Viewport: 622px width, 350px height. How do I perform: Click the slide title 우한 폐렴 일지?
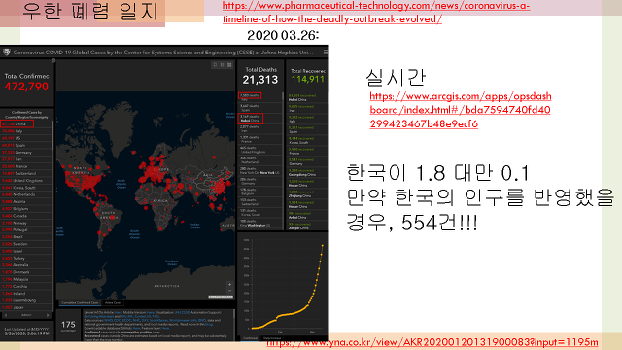click(x=90, y=12)
